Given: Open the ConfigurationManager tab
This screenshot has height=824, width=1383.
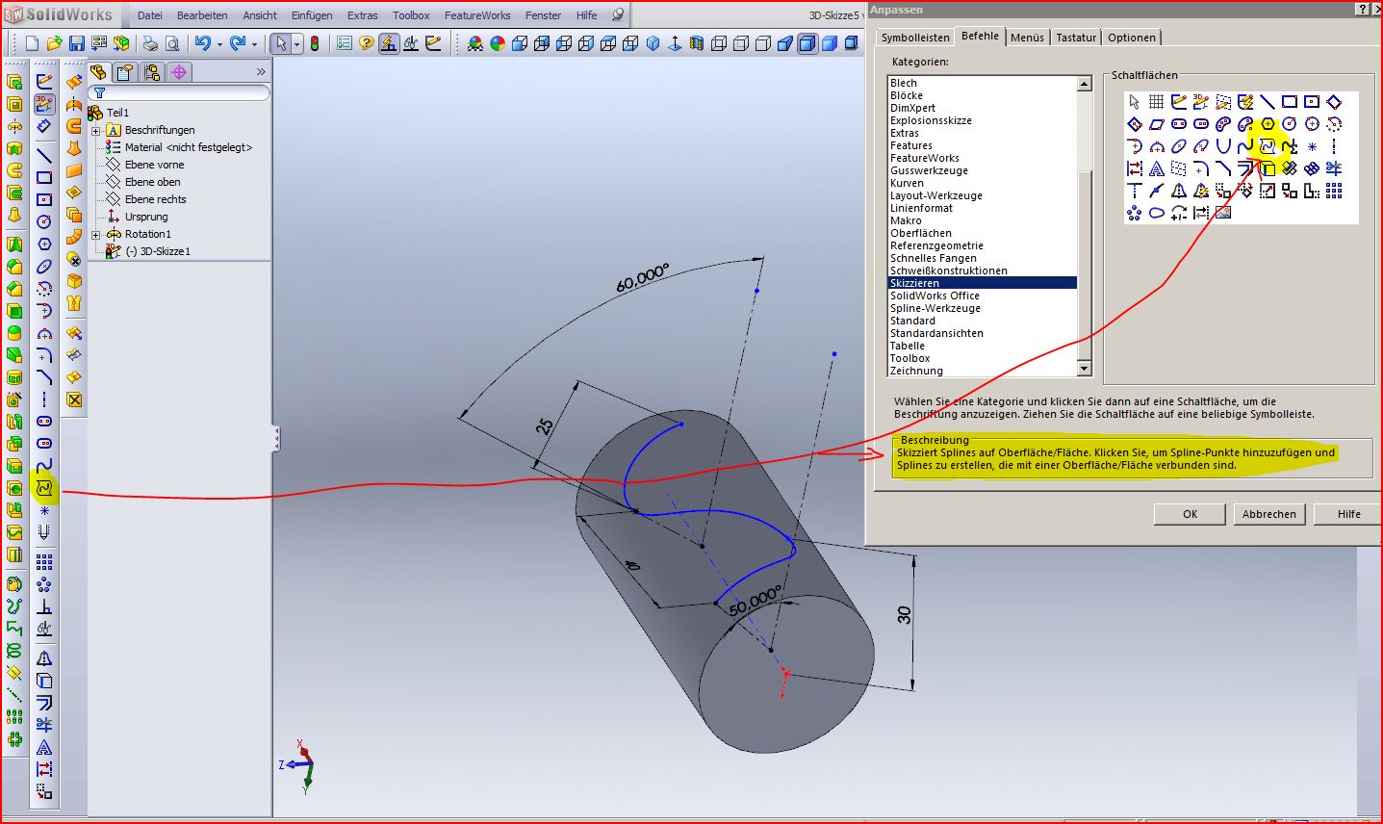Looking at the screenshot, I should point(152,72).
